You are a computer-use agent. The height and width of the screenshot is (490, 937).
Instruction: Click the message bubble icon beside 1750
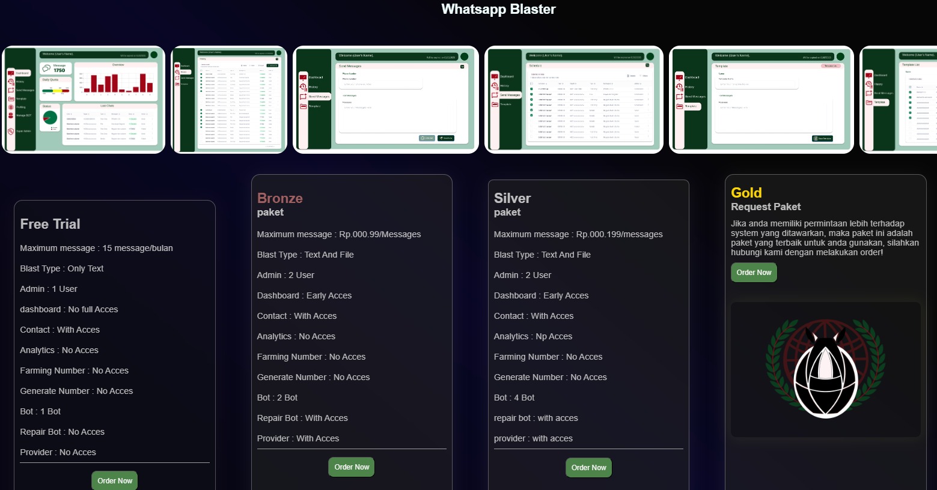[x=47, y=68]
